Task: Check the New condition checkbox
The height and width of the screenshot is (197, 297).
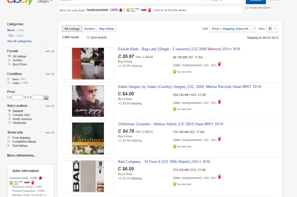Action: coord(9,79)
